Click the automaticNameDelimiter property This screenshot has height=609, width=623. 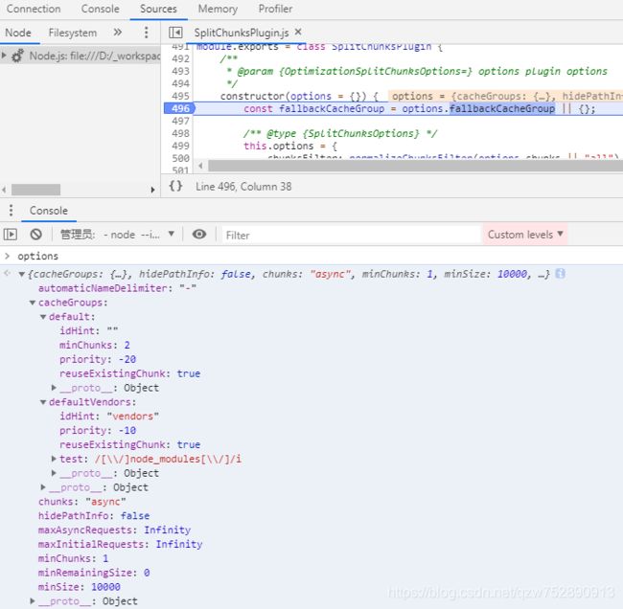click(117, 288)
